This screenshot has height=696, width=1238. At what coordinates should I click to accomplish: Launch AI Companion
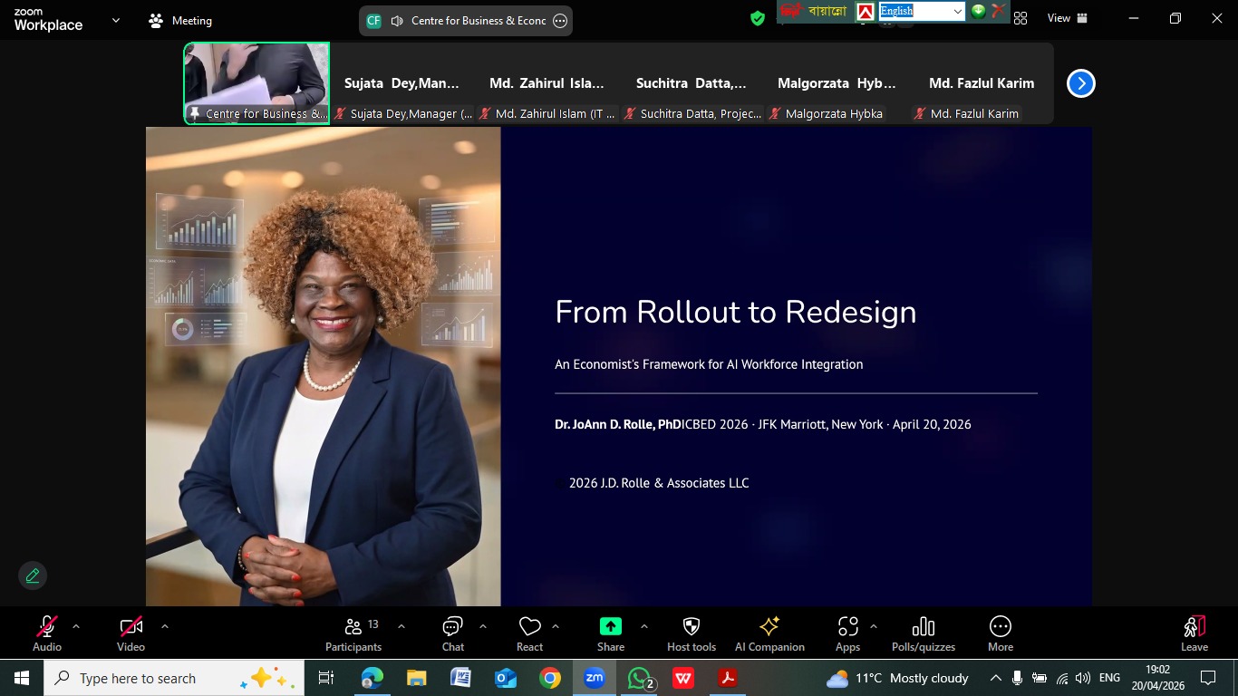[769, 633]
